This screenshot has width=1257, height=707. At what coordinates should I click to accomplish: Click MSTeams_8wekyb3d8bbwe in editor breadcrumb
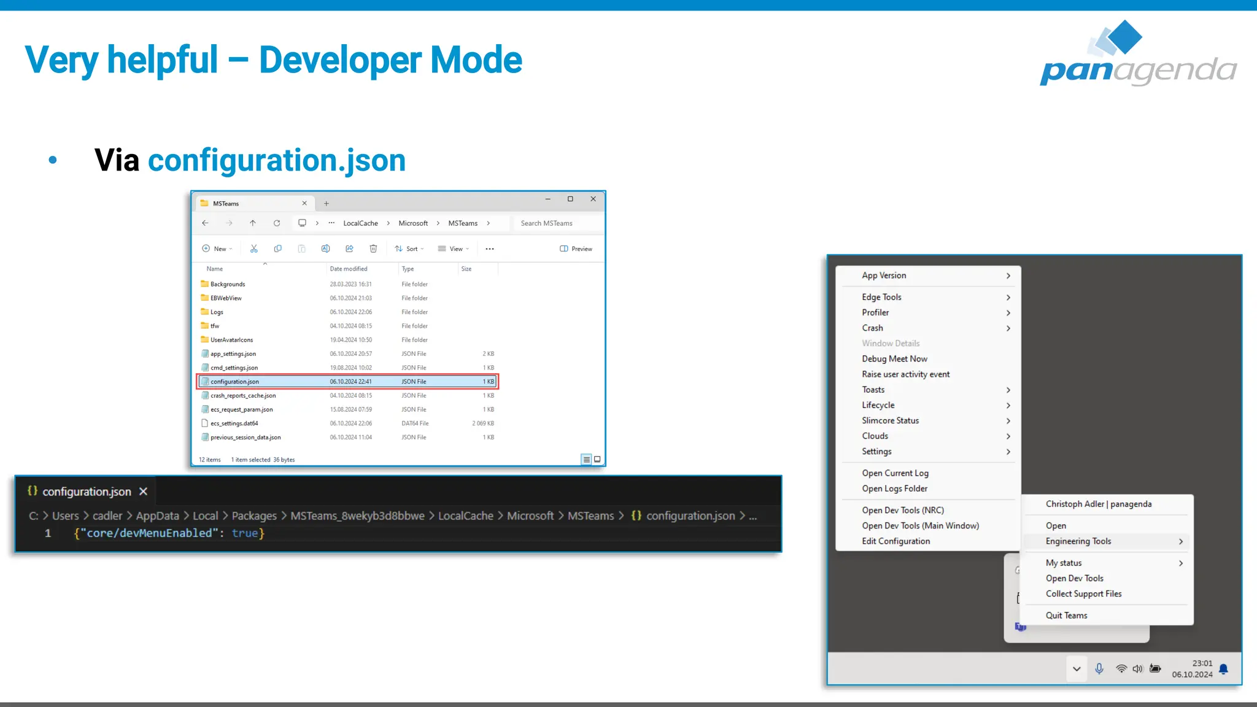pos(357,516)
